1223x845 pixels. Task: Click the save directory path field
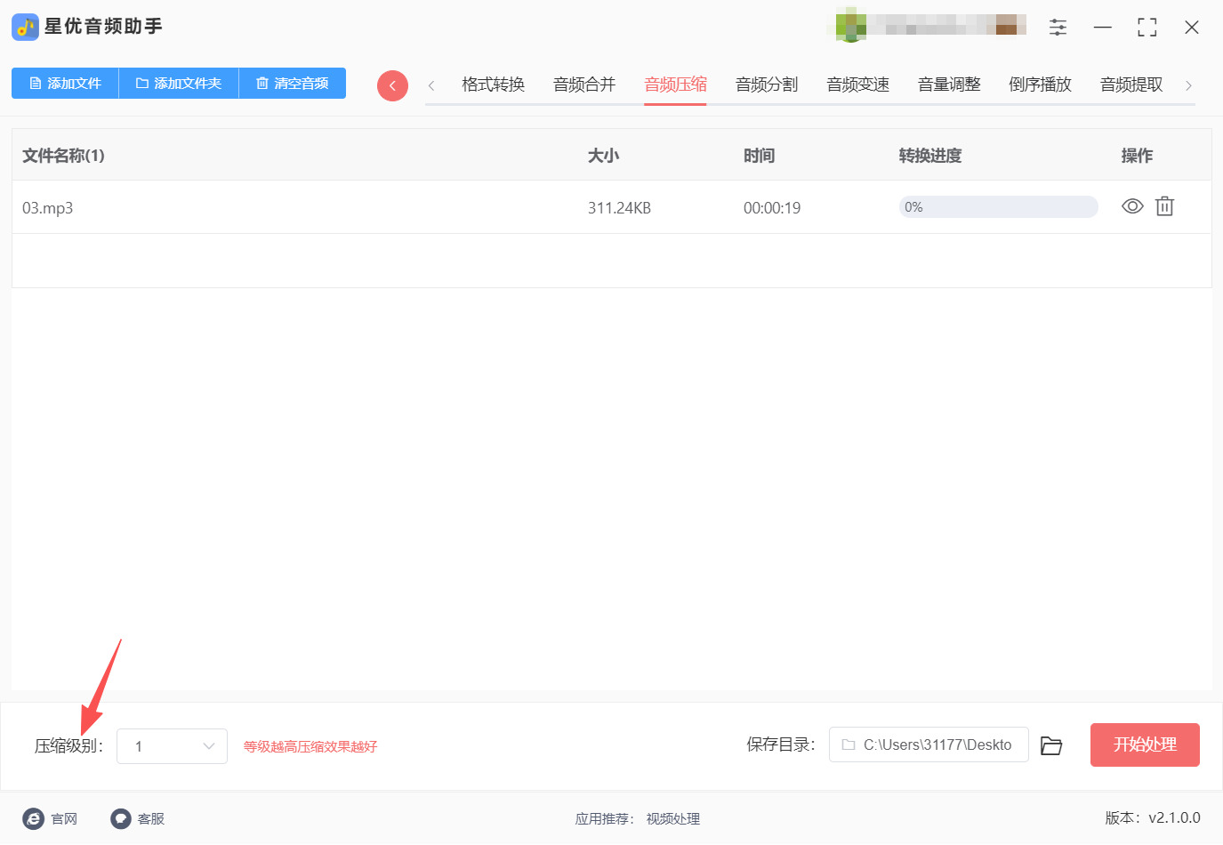click(x=928, y=745)
